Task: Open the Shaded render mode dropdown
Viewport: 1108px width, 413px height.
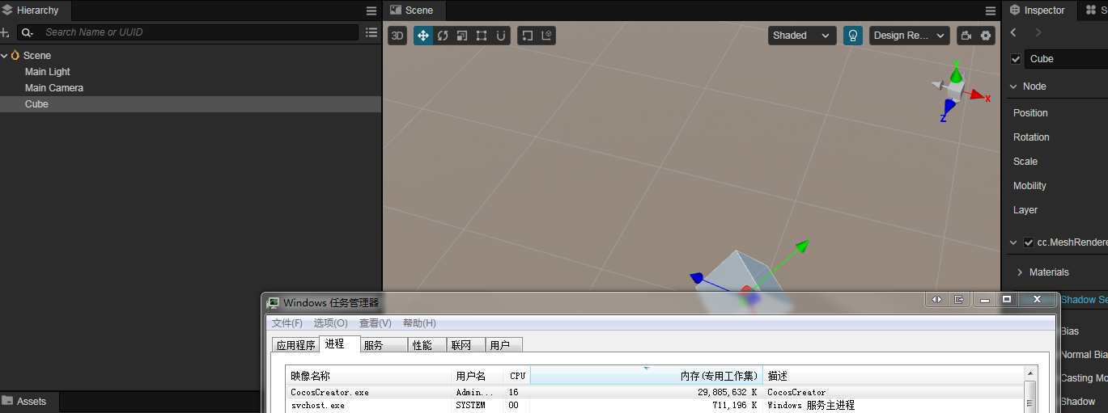Action: (802, 36)
